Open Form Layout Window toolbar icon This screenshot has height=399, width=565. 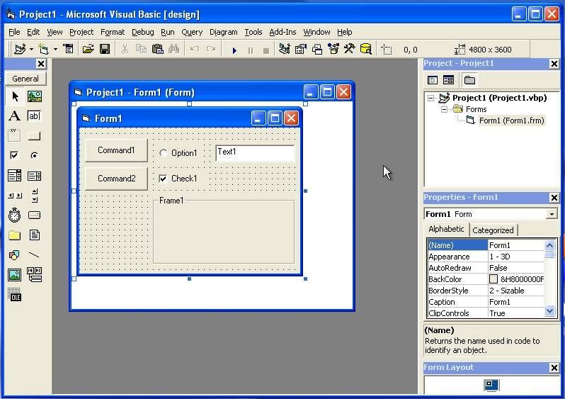coord(317,49)
